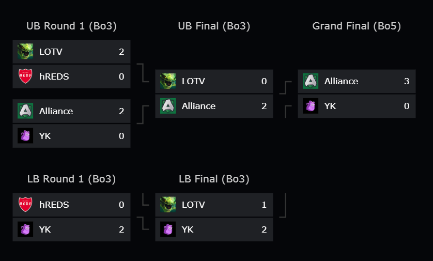
Task: Select YK team name in LB Round 1
Action: coord(45,229)
